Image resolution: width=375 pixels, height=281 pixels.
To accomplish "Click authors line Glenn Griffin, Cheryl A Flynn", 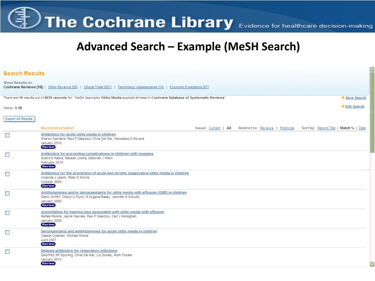I will click(90, 197).
